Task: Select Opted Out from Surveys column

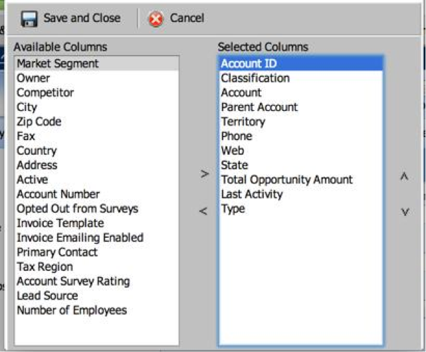Action: [97, 209]
